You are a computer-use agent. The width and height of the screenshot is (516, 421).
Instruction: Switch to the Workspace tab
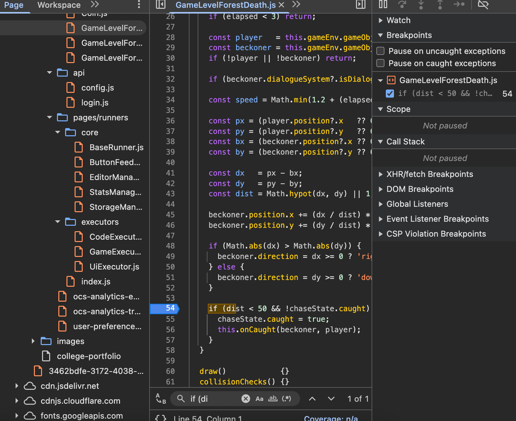[59, 5]
